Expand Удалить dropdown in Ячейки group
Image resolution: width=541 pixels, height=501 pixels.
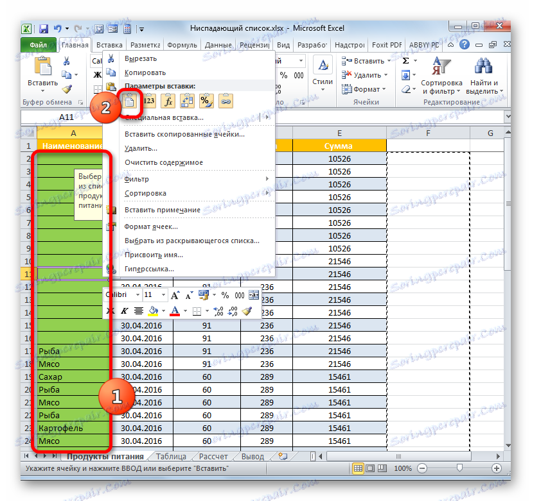386,75
